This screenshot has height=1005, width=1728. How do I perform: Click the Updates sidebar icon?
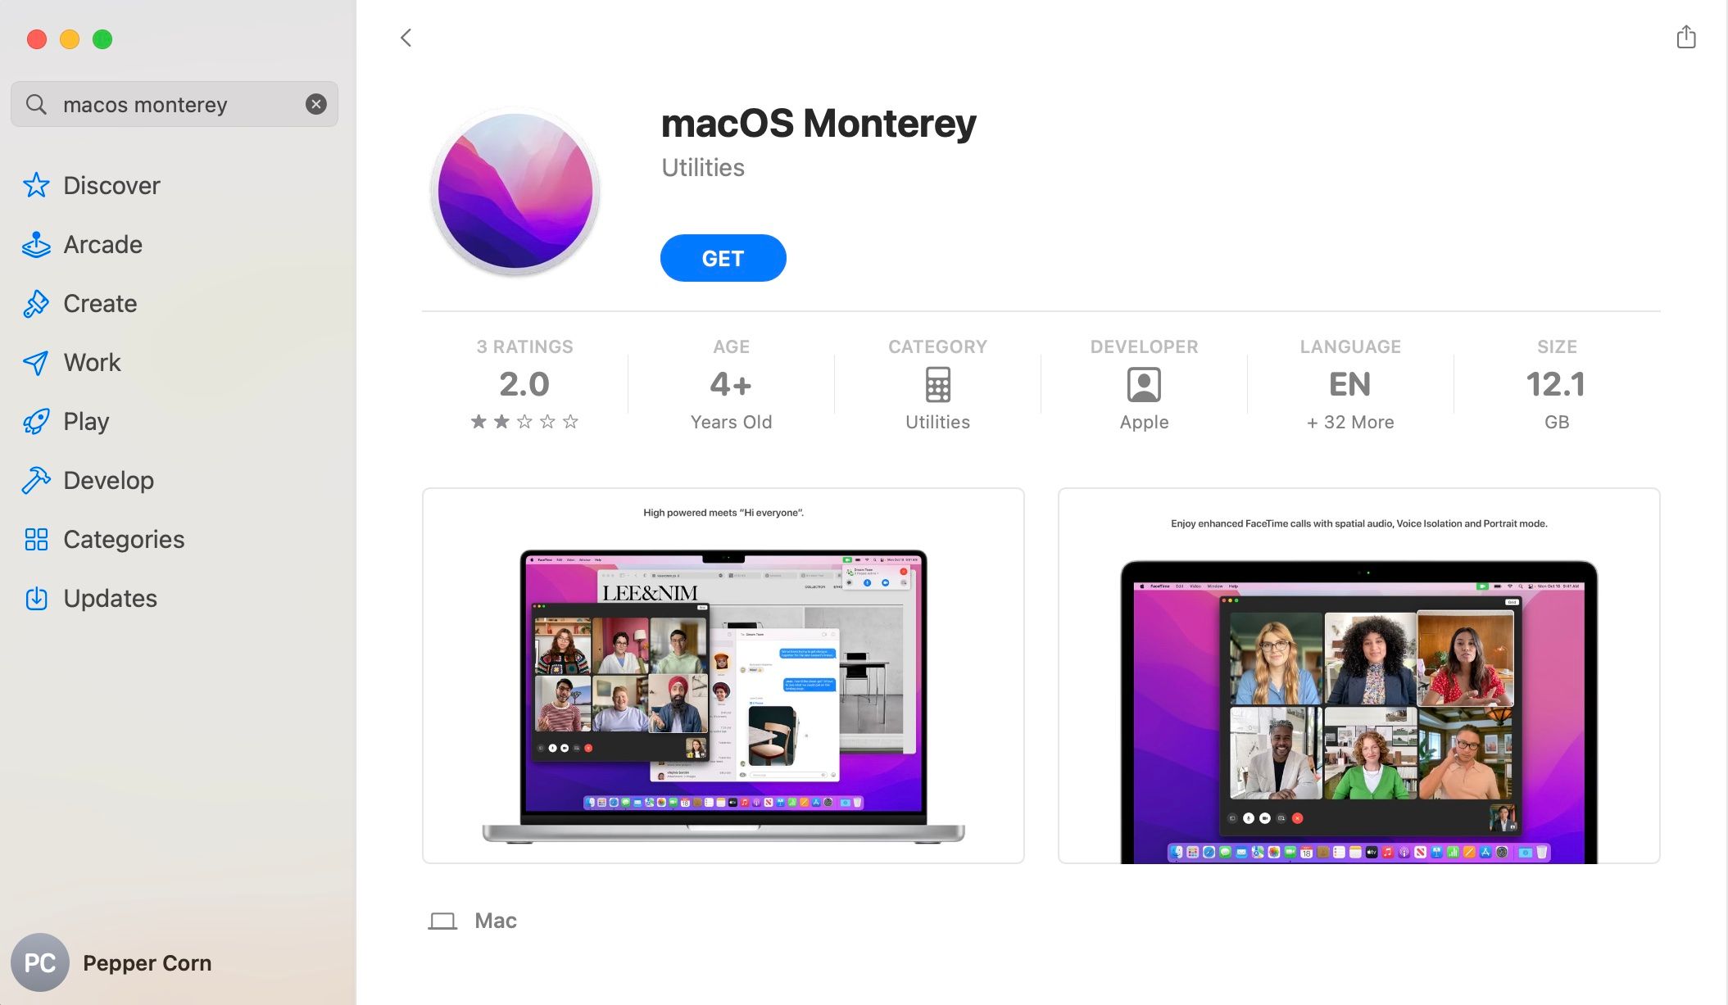[34, 597]
